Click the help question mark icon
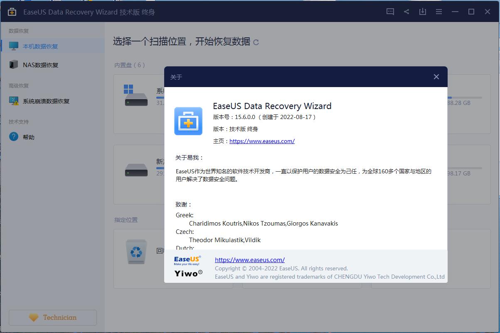Screen dimensions: 500x333 tap(14, 136)
